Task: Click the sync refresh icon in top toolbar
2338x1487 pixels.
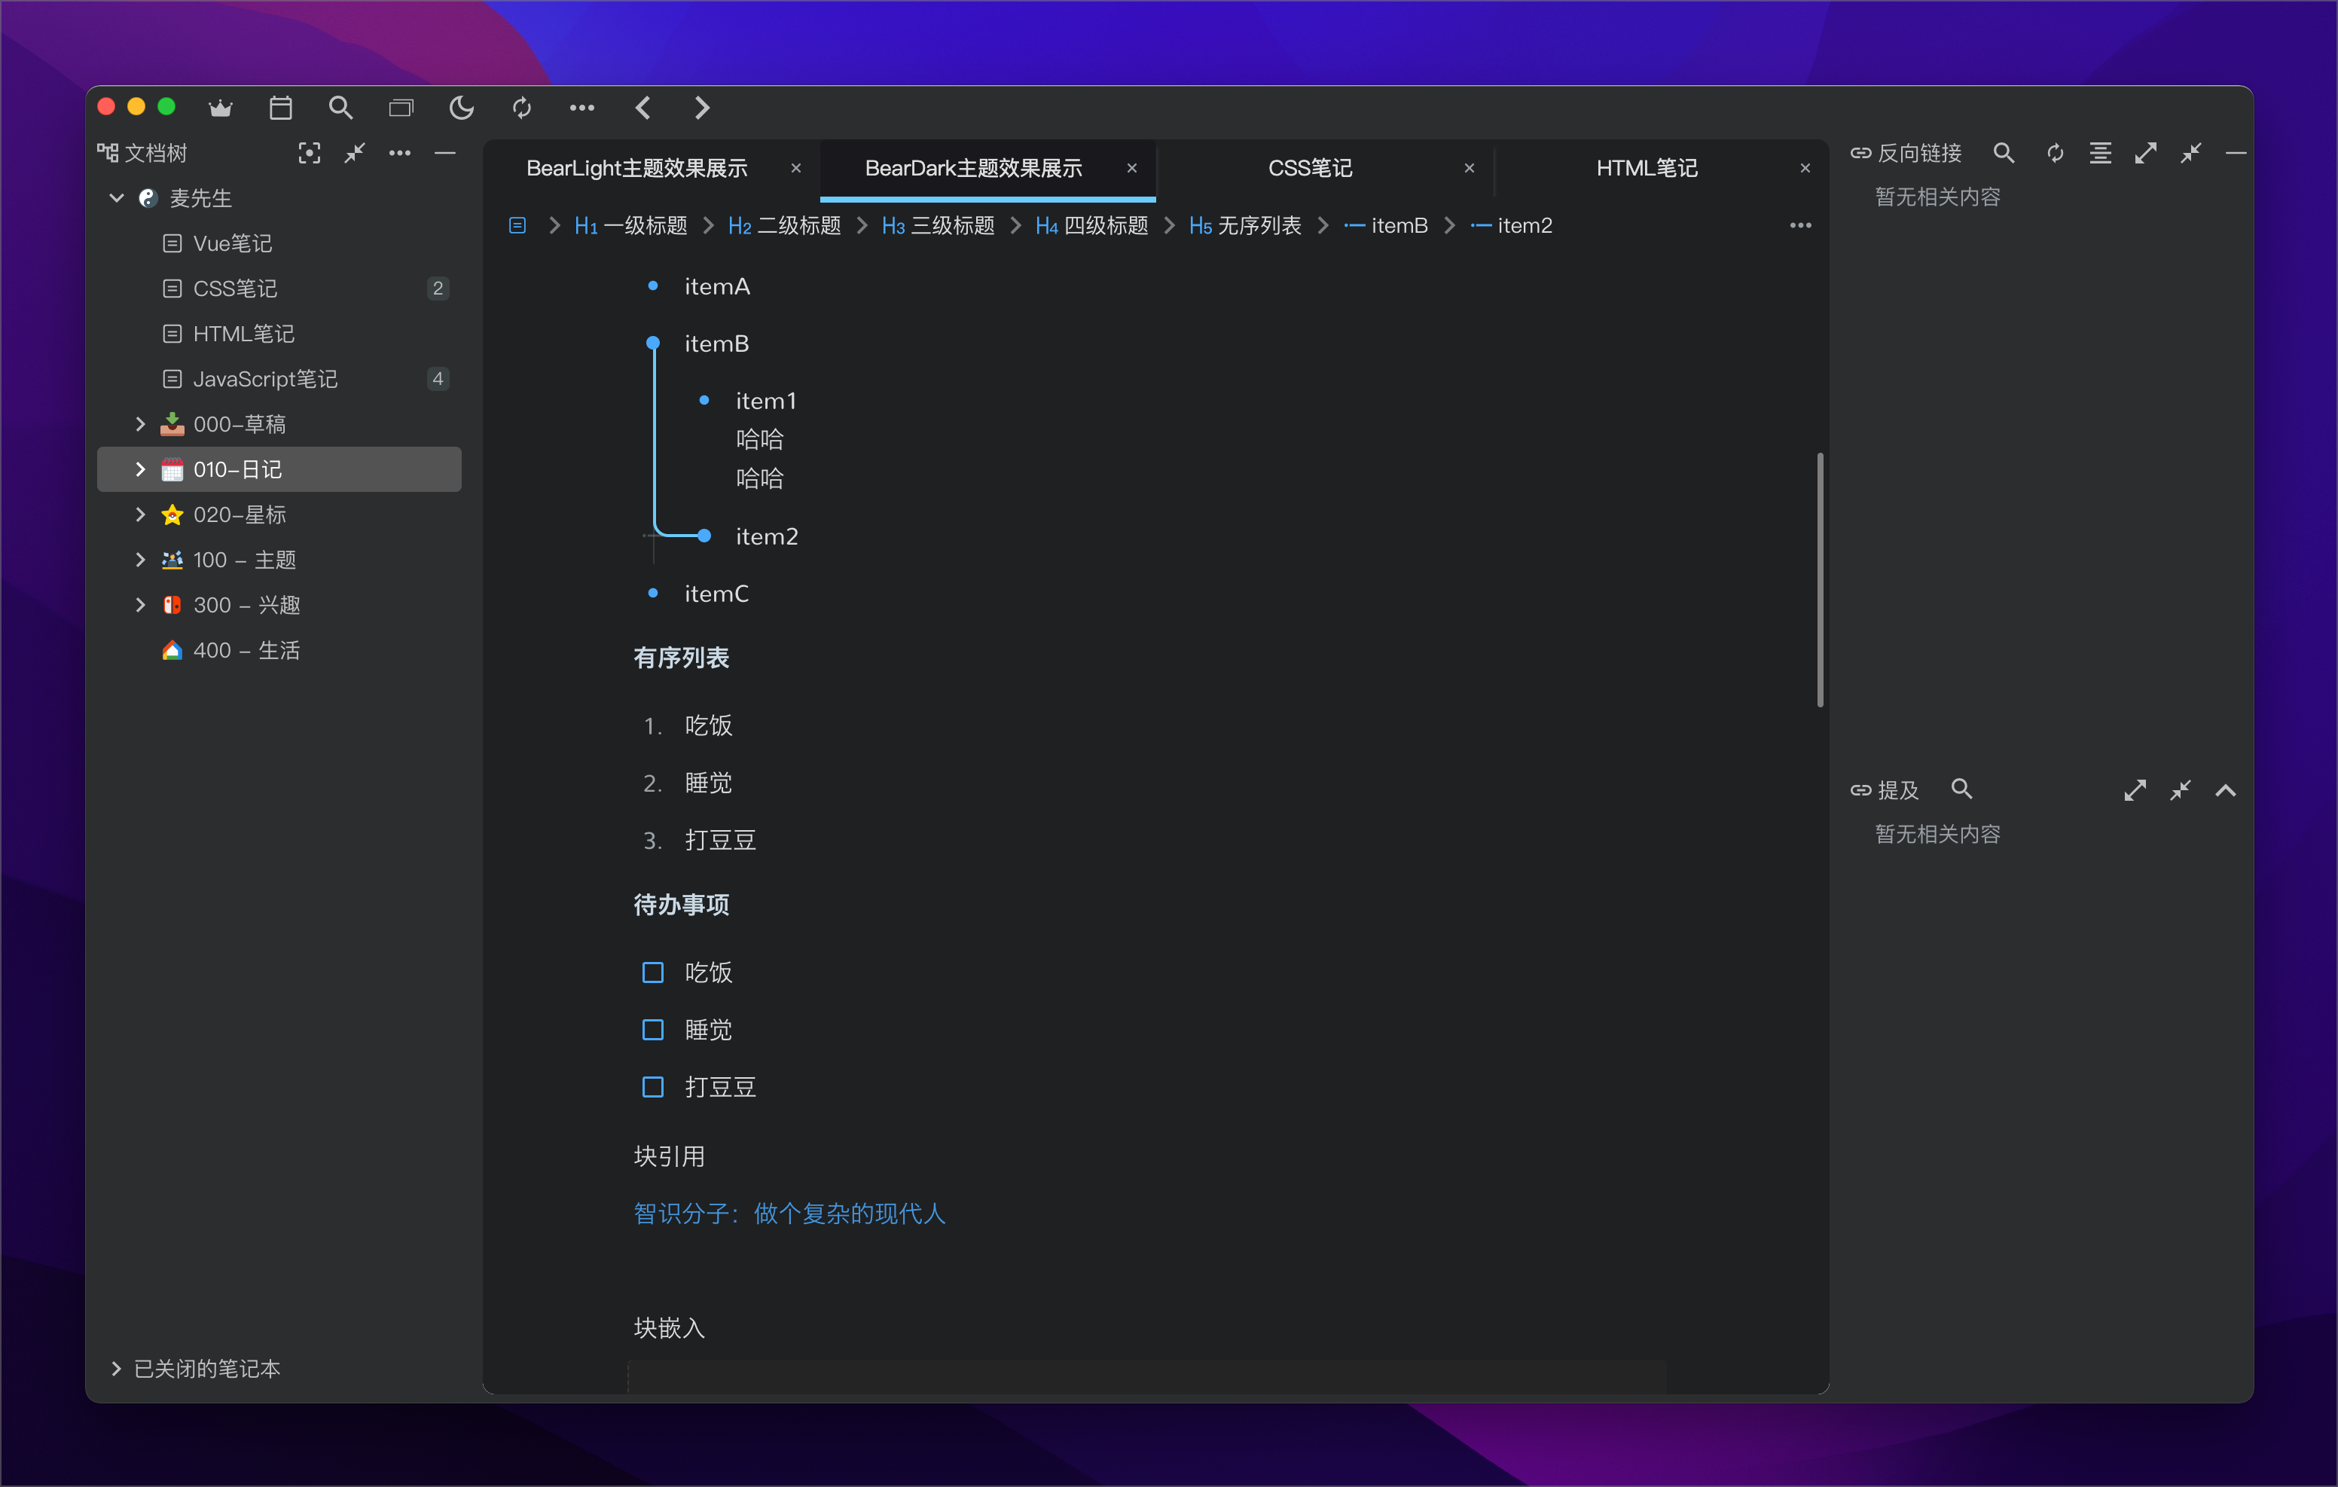Action: 523,108
